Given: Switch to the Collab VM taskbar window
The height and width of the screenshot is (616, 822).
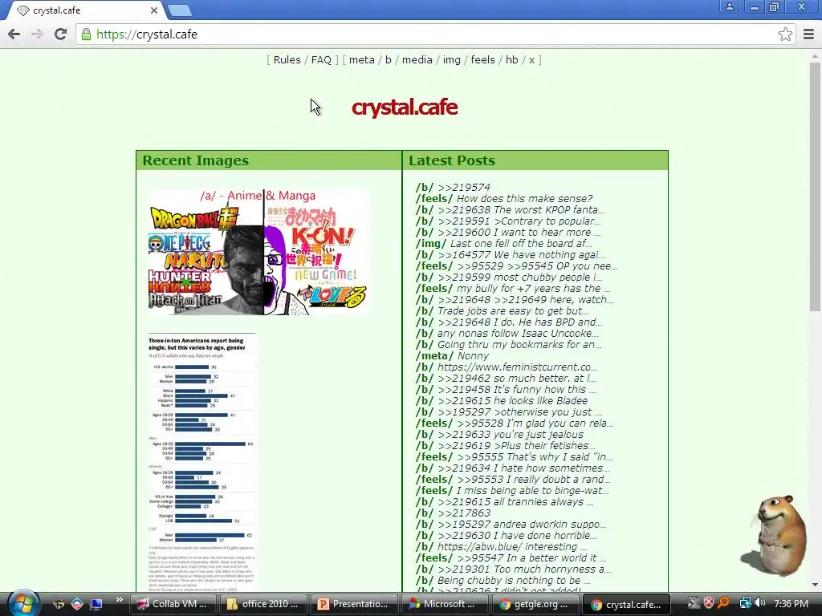Looking at the screenshot, I should click(173, 604).
